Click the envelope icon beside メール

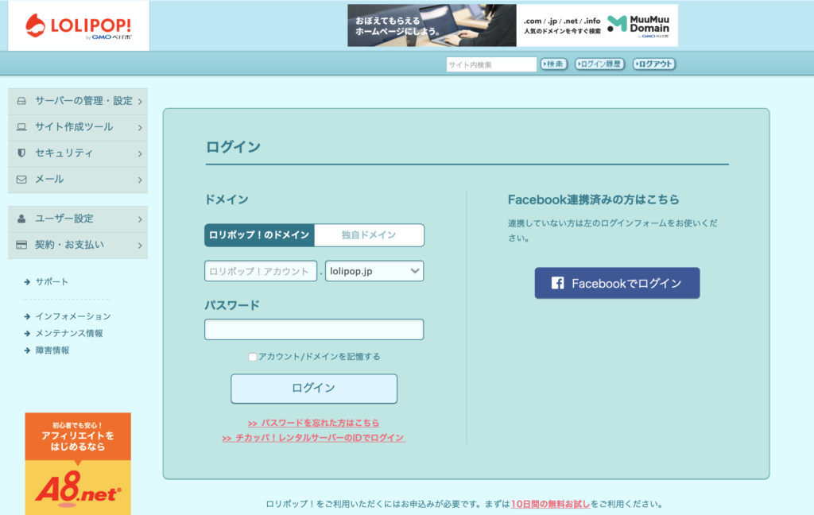[x=21, y=180]
